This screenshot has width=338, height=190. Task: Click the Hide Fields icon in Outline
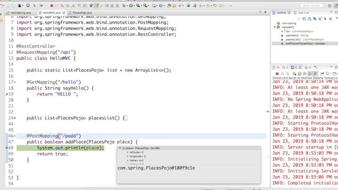[x=315, y=19]
